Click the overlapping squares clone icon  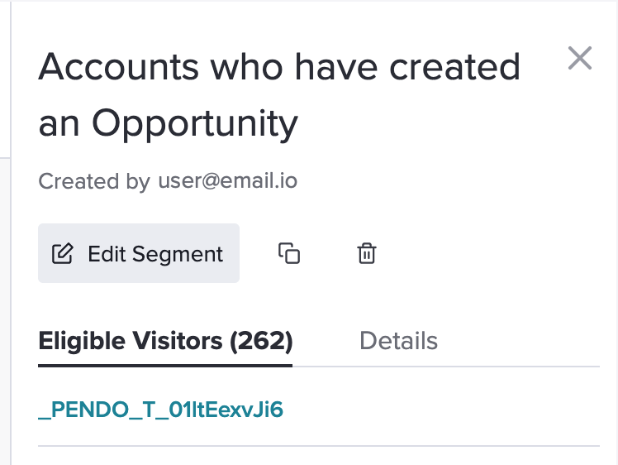[x=289, y=253]
